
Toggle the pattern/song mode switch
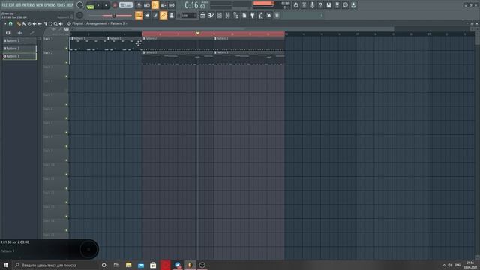(x=90, y=5)
